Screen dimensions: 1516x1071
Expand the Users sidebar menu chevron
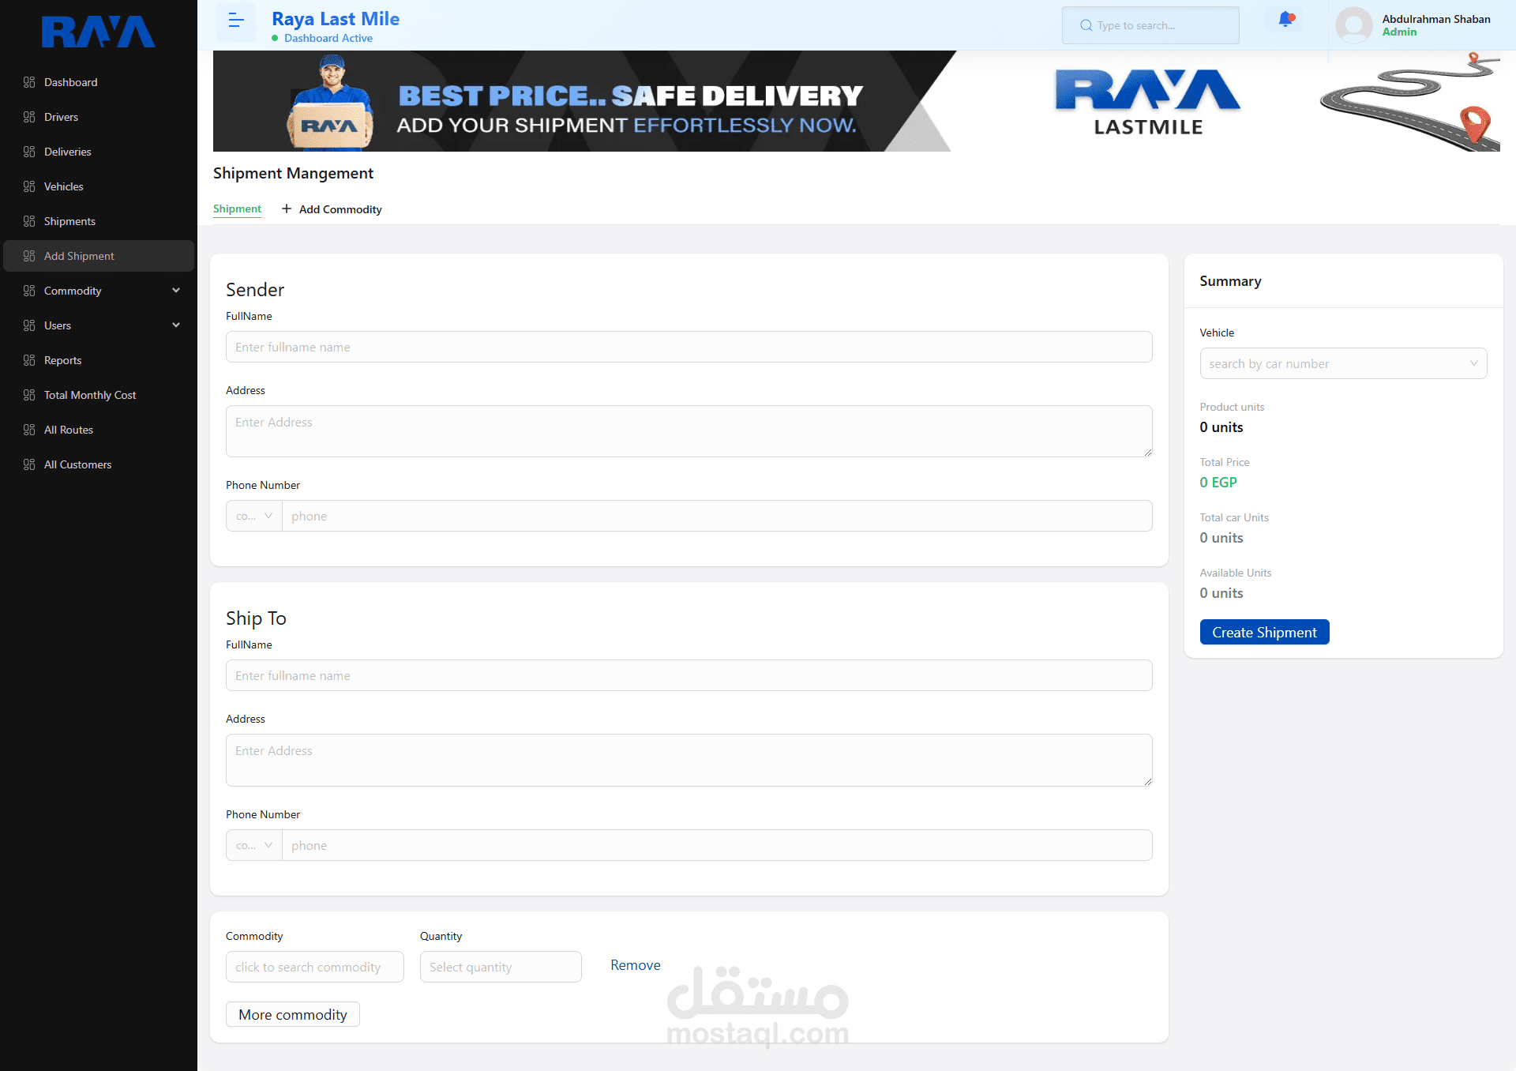point(176,325)
